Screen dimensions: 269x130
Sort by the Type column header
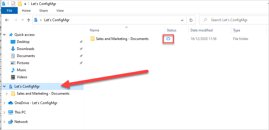[x=237, y=30]
